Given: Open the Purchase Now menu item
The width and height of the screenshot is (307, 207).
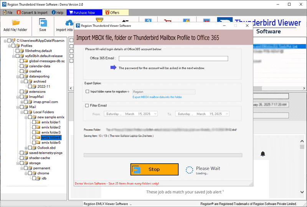Looking at the screenshot, I should [x=84, y=13].
